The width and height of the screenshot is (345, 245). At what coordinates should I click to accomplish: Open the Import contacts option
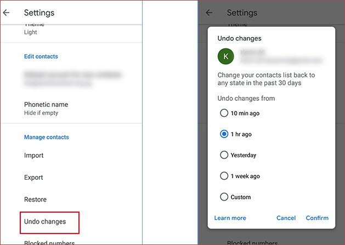34,156
